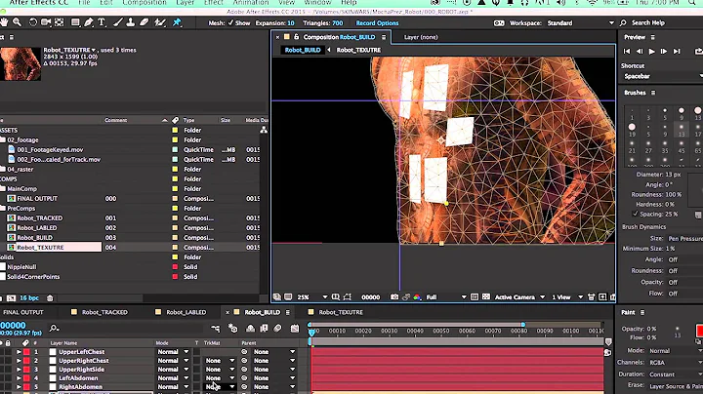This screenshot has width=703, height=394.
Task: Switch to Robot_TRACKED timeline tab
Action: [x=104, y=312]
